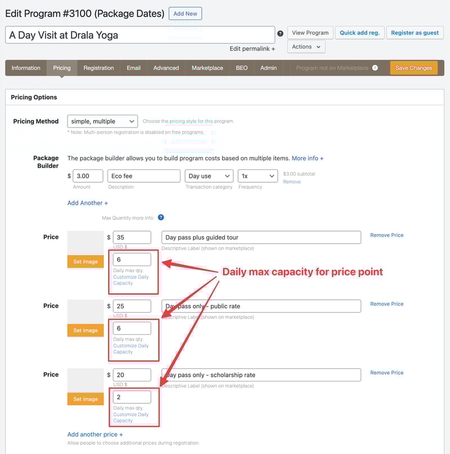Click the Max Quantity info icon

pyautogui.click(x=161, y=218)
